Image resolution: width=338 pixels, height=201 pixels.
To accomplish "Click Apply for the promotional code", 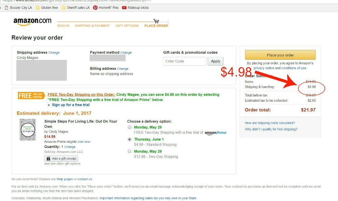I will 216,61.
